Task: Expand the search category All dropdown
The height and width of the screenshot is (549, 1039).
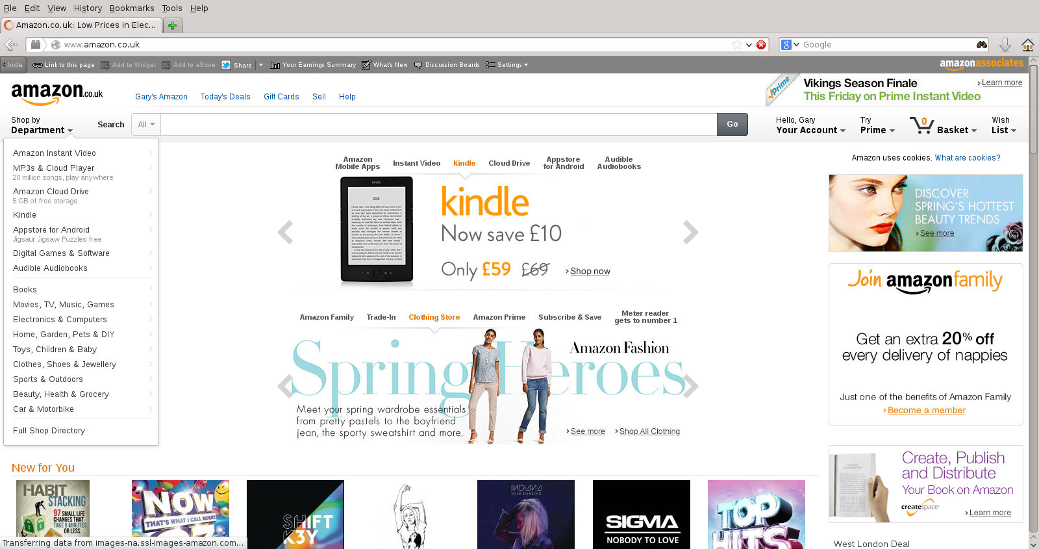Action: coord(146,124)
